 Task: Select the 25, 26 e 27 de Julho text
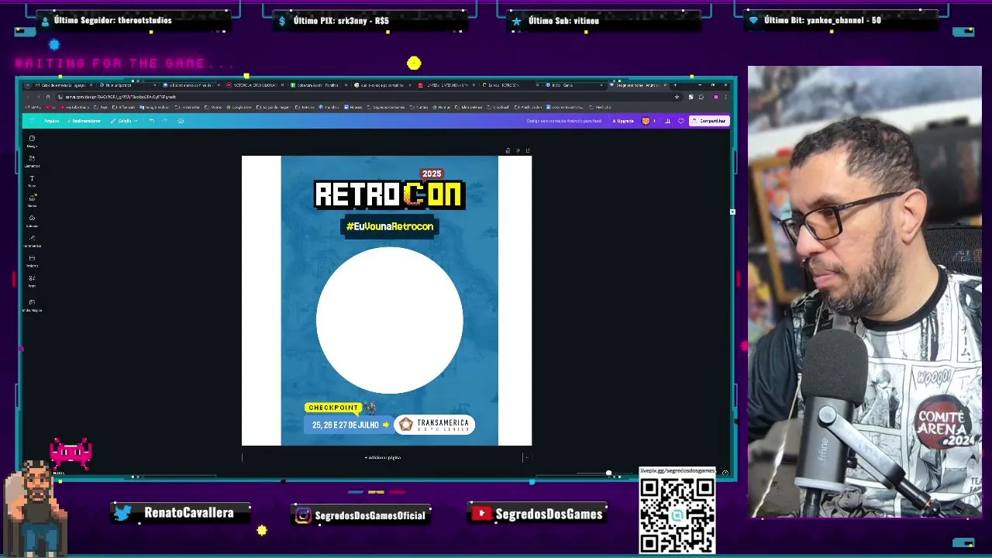(x=346, y=425)
